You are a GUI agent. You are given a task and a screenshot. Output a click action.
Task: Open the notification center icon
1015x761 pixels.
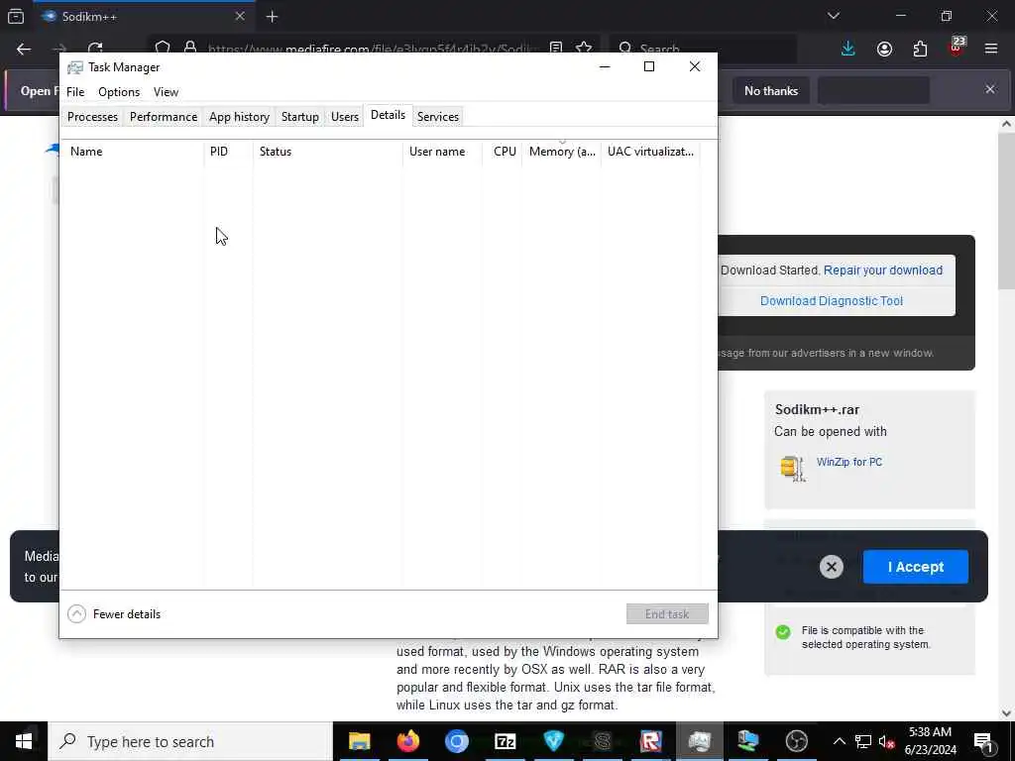pyautogui.click(x=984, y=741)
